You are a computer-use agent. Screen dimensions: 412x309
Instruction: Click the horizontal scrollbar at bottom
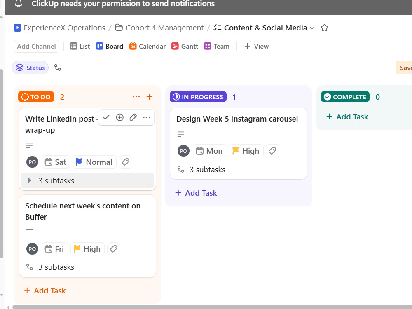(x=212, y=307)
